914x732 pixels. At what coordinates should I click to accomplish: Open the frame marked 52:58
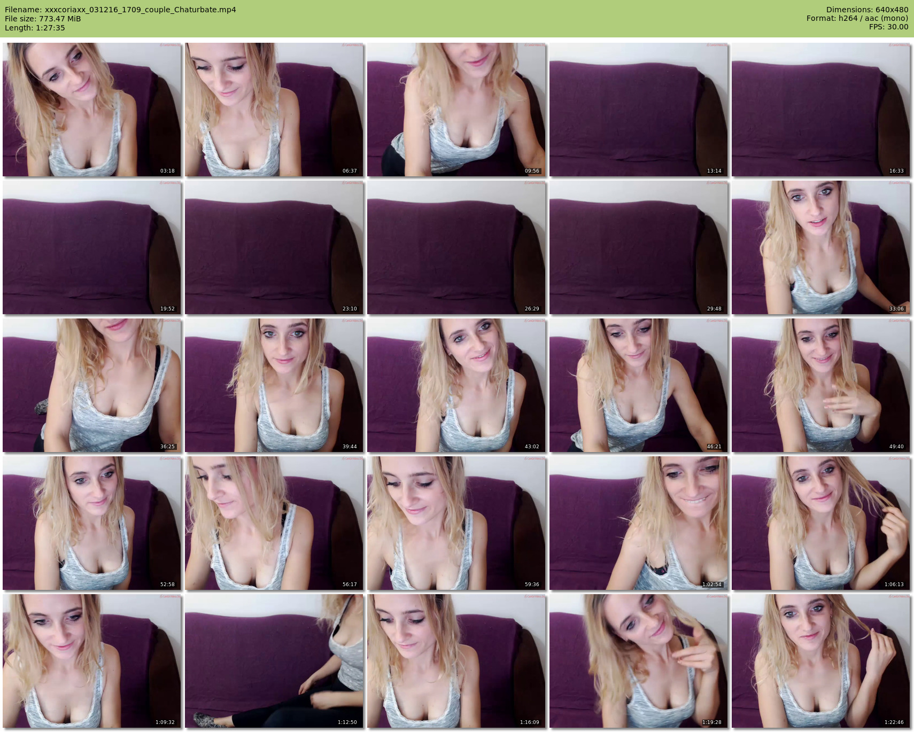92,523
